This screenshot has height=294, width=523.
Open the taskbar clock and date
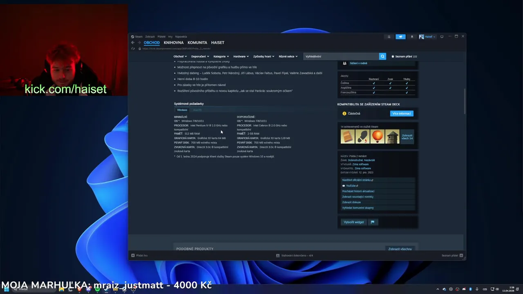(x=508, y=289)
